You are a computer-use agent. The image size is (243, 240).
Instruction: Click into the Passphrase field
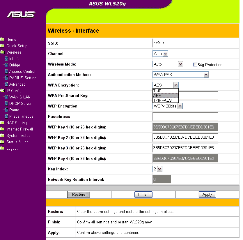click(185, 117)
